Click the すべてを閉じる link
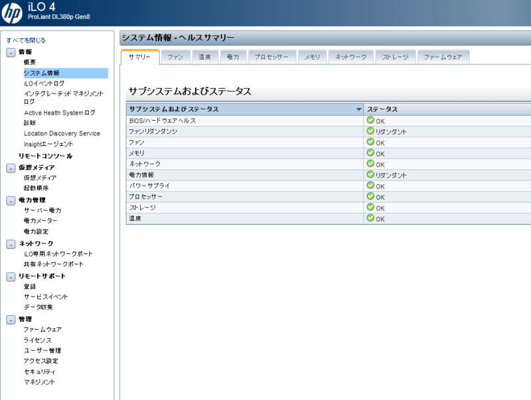This screenshot has height=400, width=531. pos(25,38)
